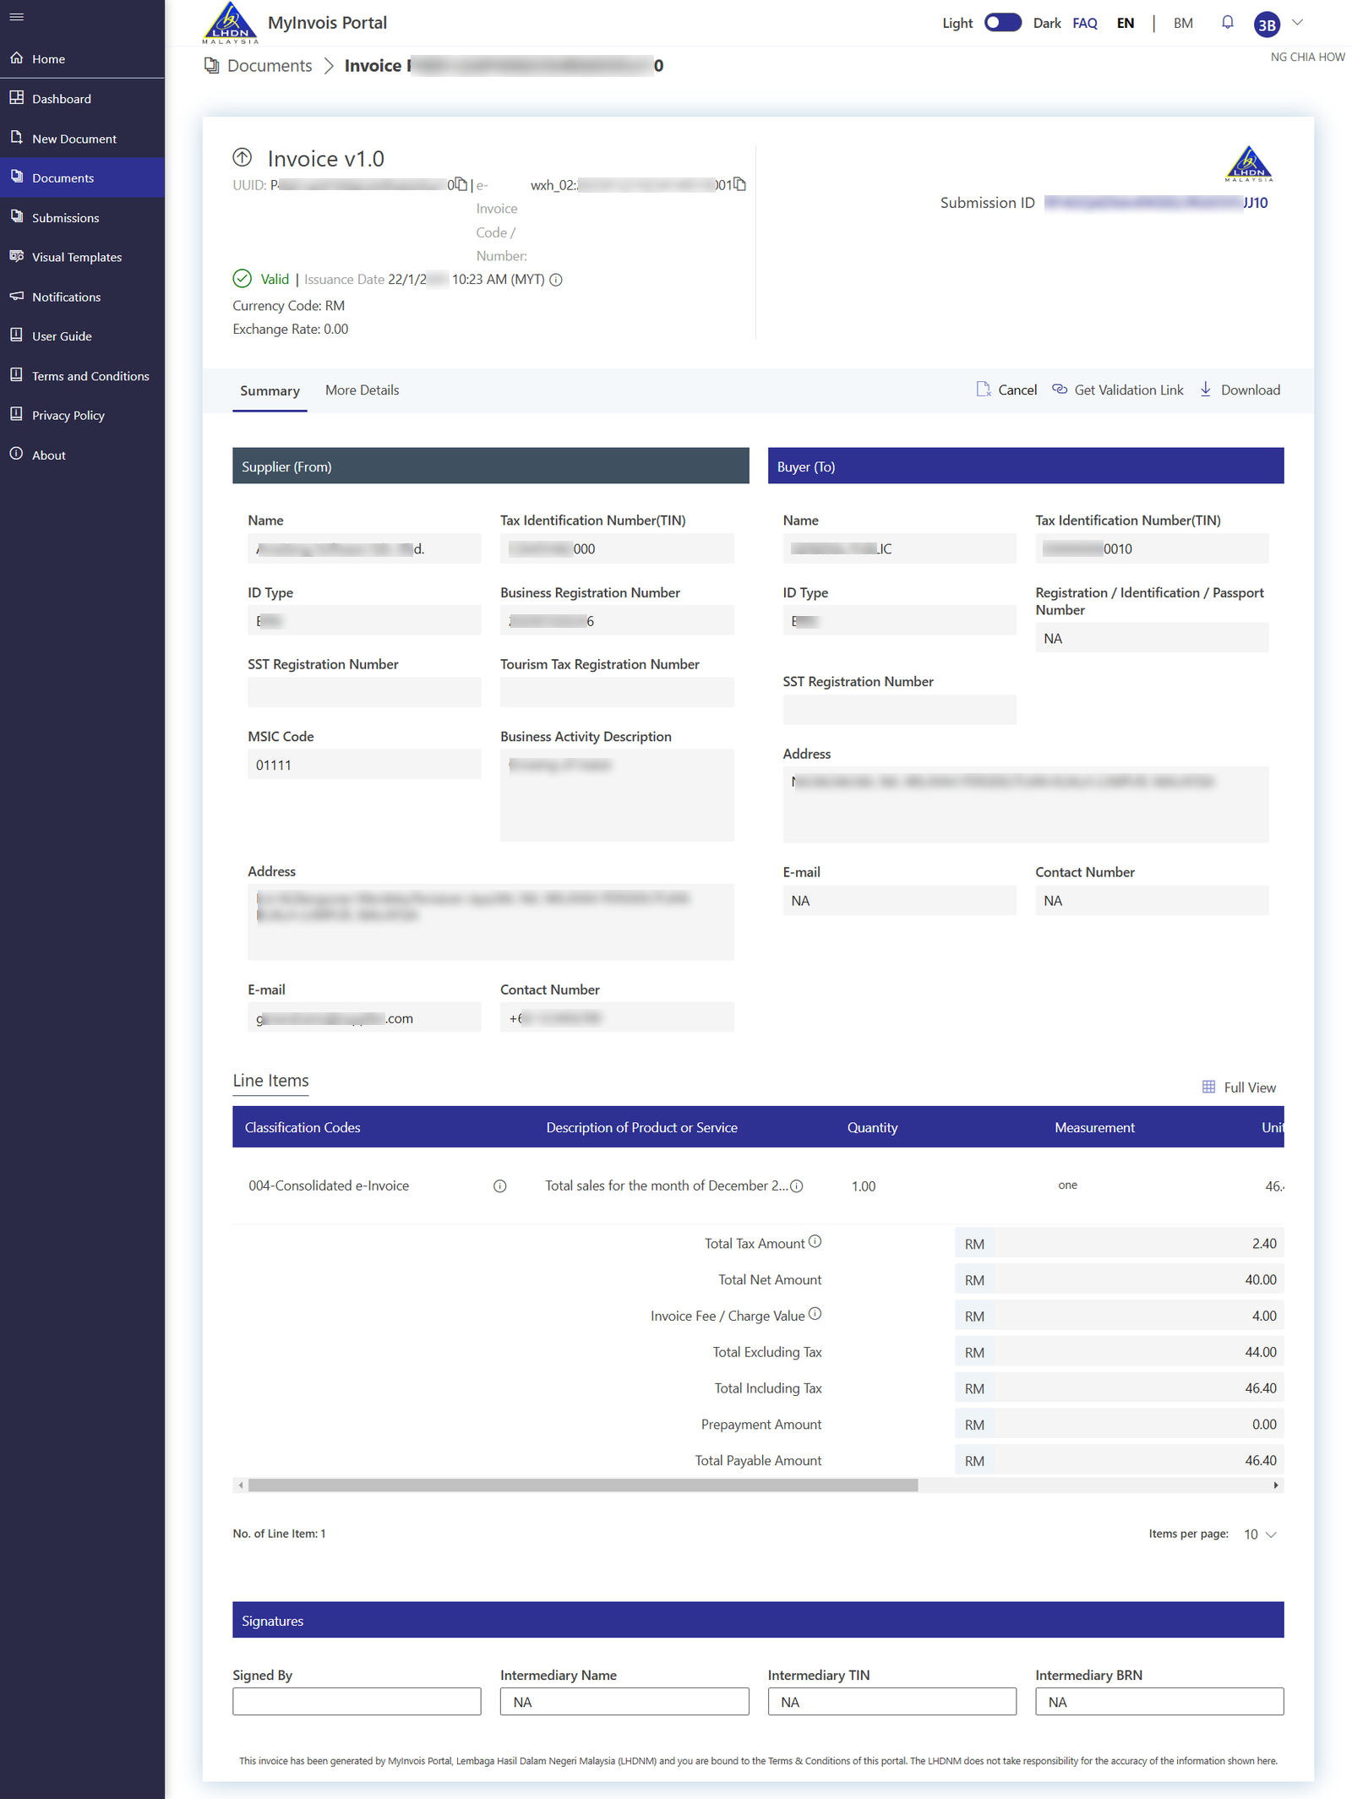Switch language to EN
Screen dimensions: 1352x1799
point(1126,23)
